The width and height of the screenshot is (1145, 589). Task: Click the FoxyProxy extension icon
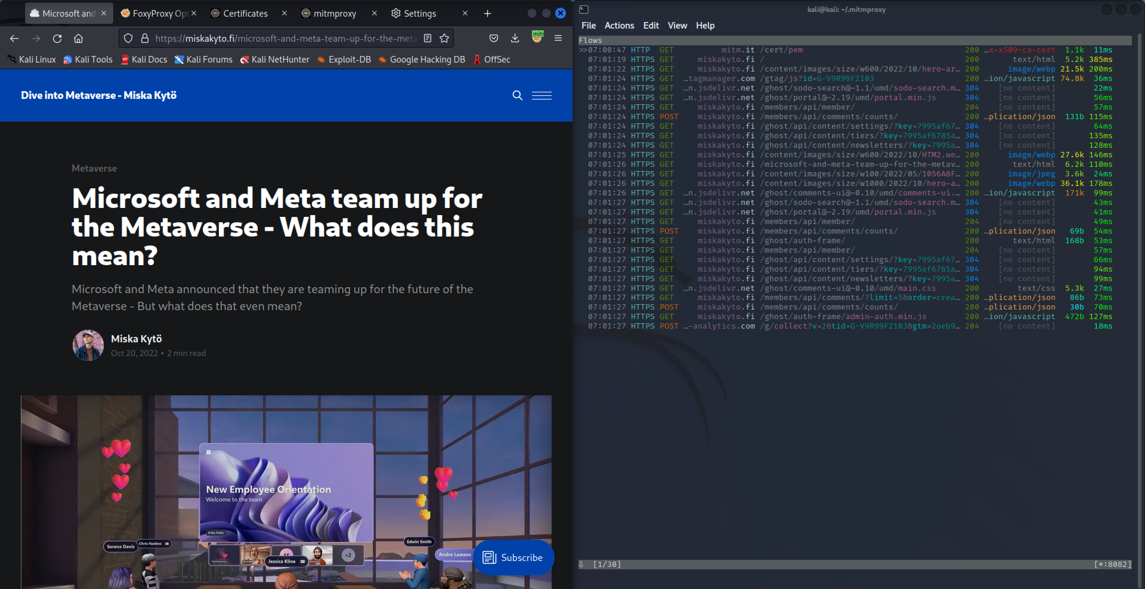537,37
